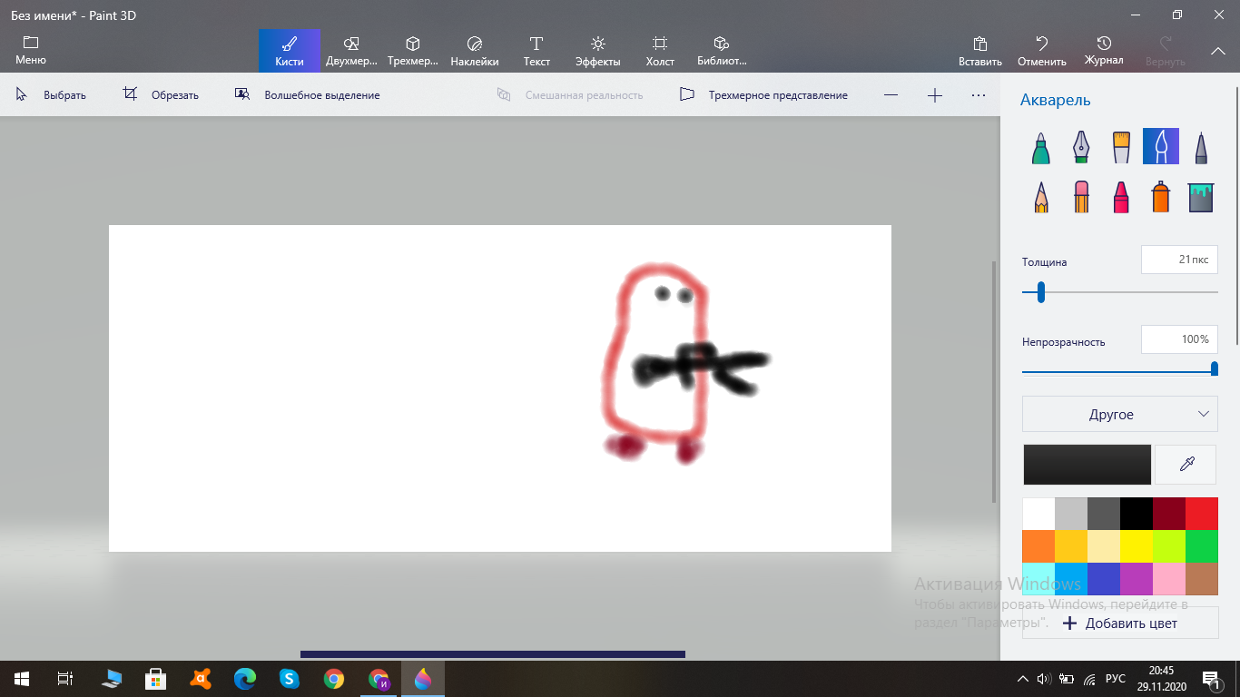The height and width of the screenshot is (697, 1240).
Task: Toggle Трехмерное представление view
Action: (763, 95)
